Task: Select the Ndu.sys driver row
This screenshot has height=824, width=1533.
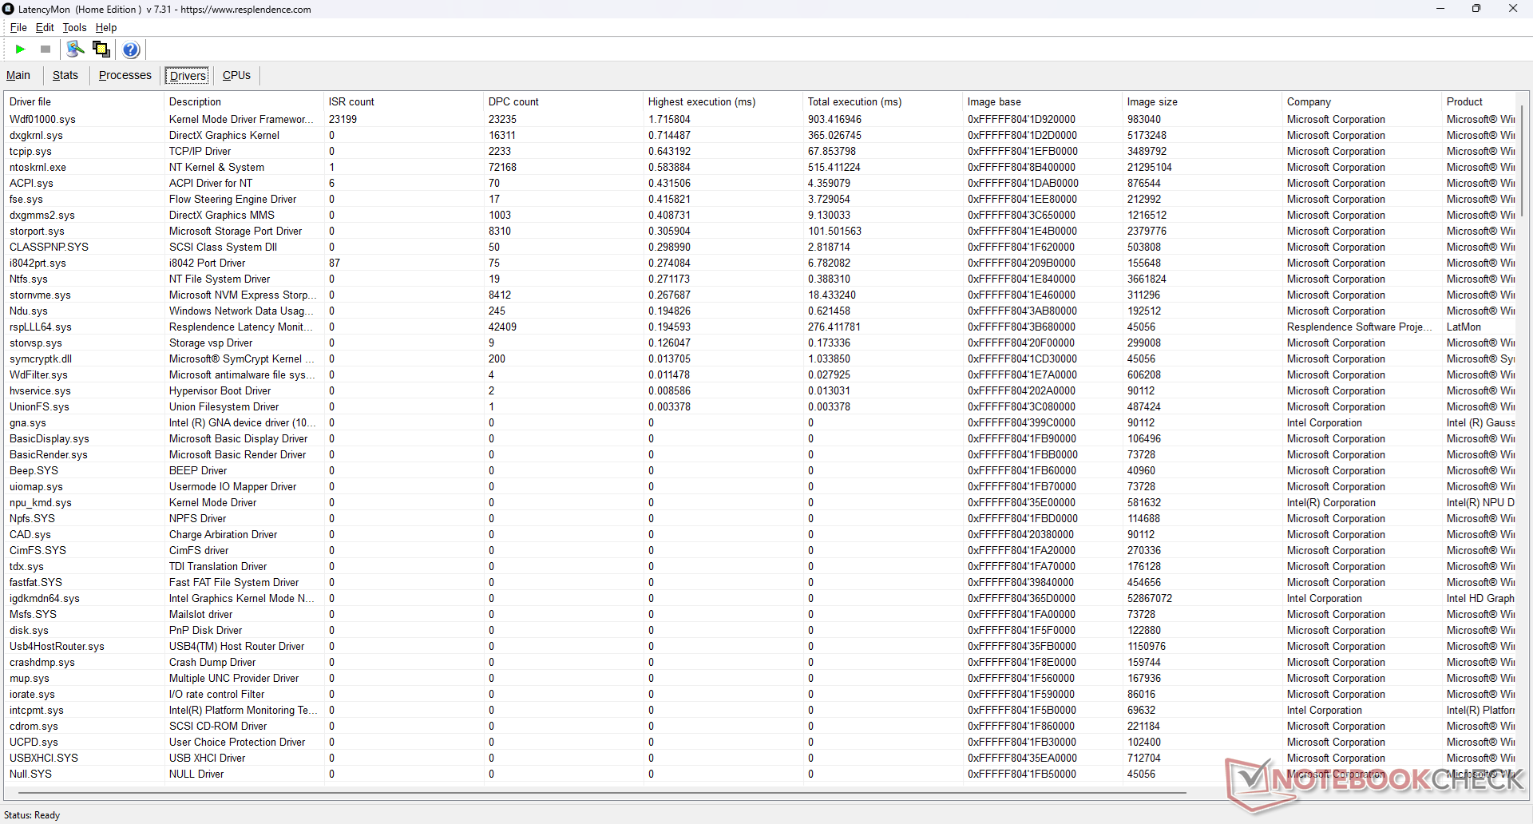Action: pos(760,311)
